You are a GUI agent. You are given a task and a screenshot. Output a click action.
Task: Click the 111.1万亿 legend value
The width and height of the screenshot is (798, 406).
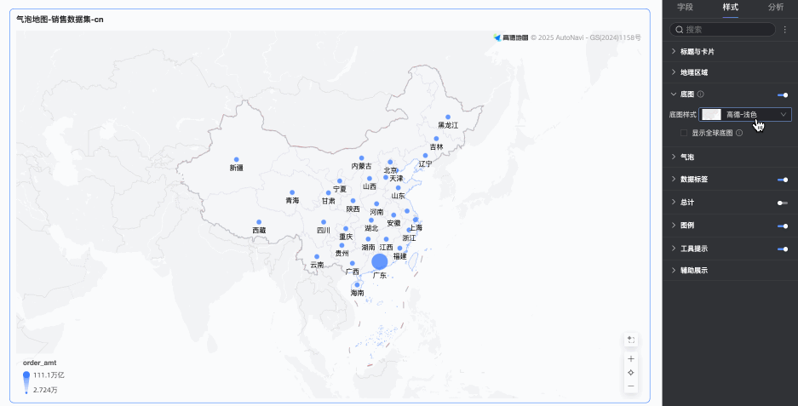[x=49, y=375]
